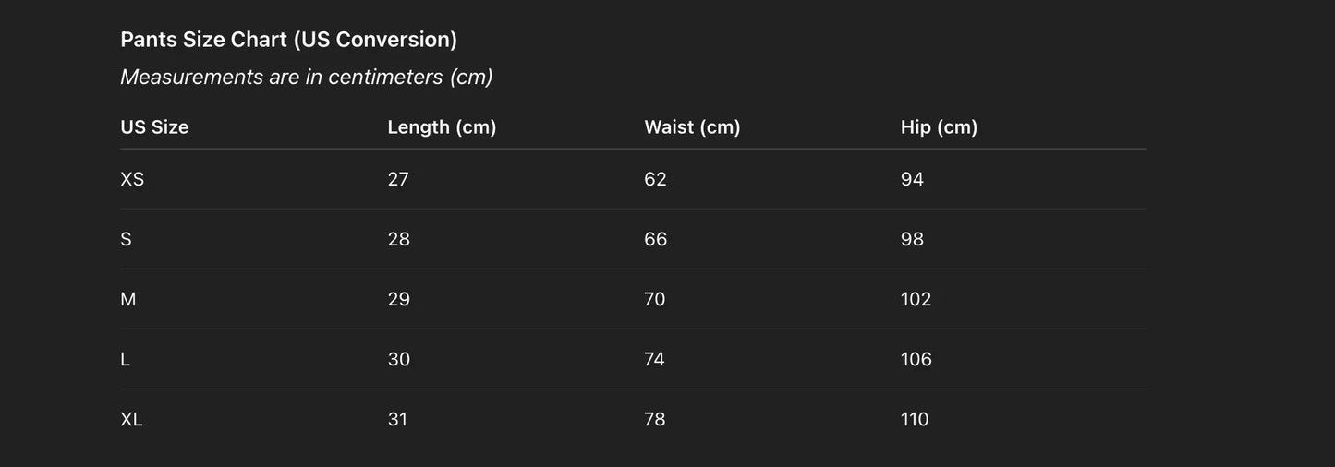Click the S size row label
Screen dimensions: 1335x467
[127, 239]
